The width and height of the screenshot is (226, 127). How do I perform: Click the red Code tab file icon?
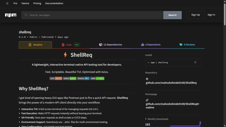(x=63, y=45)
